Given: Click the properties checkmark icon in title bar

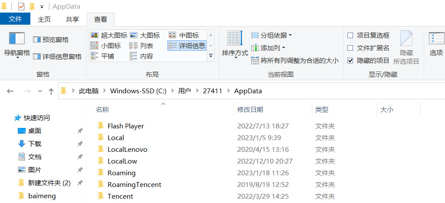Looking at the screenshot, I should [x=21, y=6].
